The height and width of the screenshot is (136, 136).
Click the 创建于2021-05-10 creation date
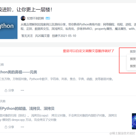click(x=64, y=36)
